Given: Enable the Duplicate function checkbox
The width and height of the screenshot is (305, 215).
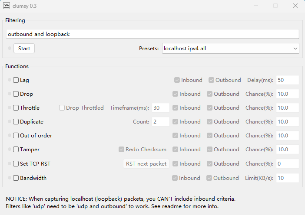Looking at the screenshot, I should [16, 122].
